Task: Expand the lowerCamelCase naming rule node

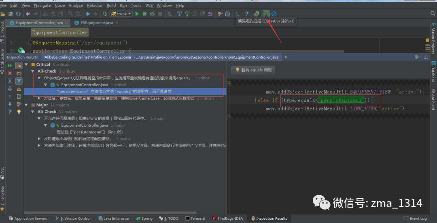Action: point(39,98)
